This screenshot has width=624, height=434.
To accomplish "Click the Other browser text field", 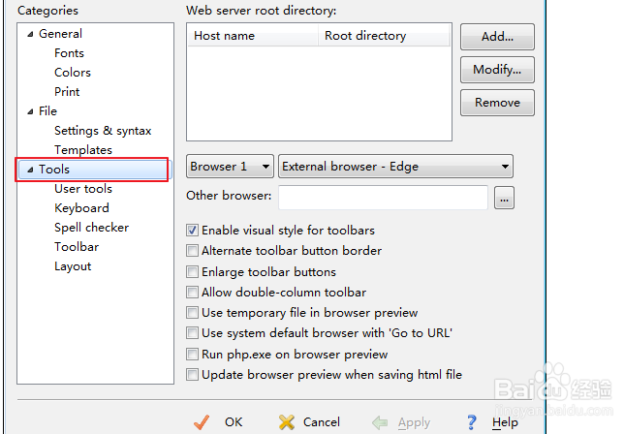I will (x=383, y=198).
